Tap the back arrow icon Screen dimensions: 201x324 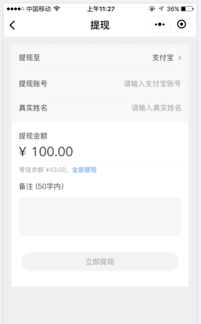(12, 25)
